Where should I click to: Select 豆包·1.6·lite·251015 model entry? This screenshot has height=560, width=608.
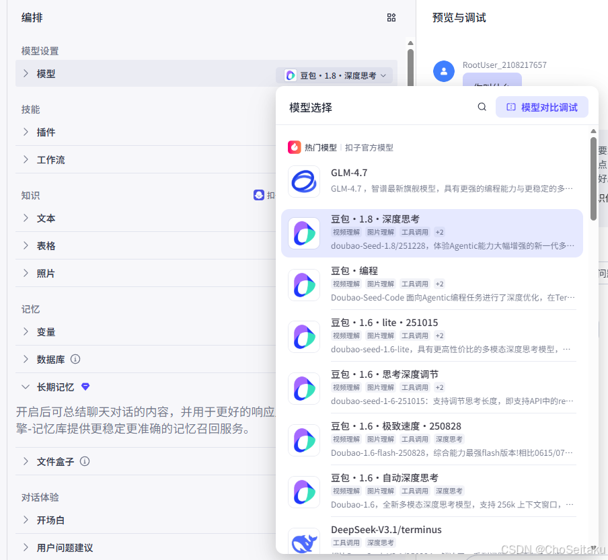click(x=432, y=336)
